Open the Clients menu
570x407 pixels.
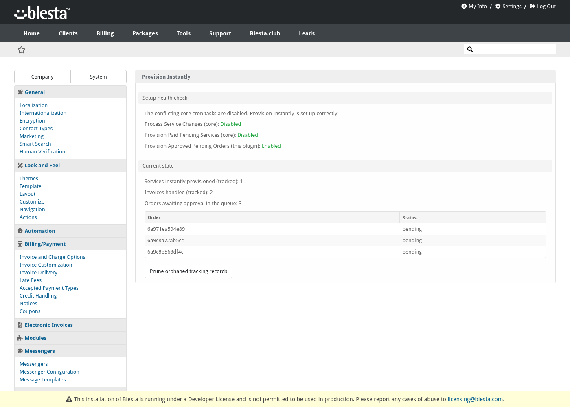(68, 33)
